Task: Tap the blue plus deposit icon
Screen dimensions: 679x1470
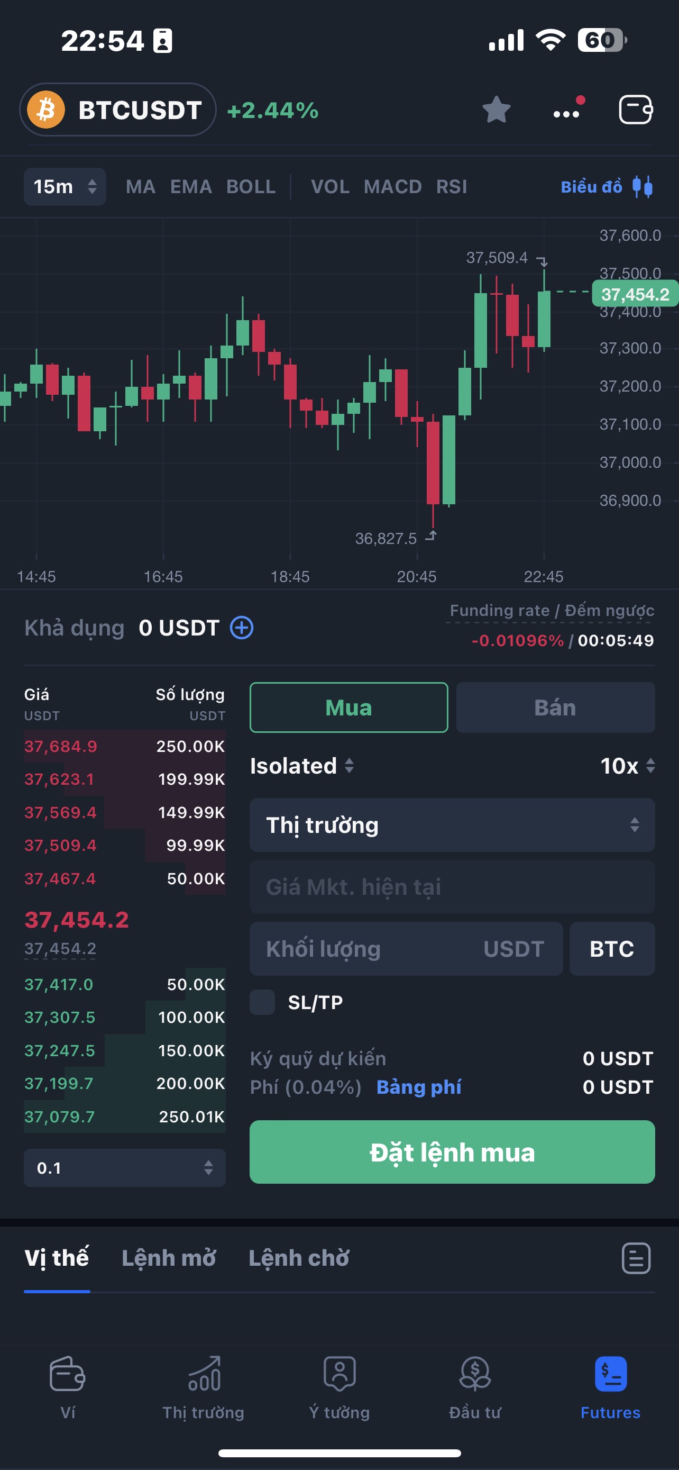Action: pos(242,628)
